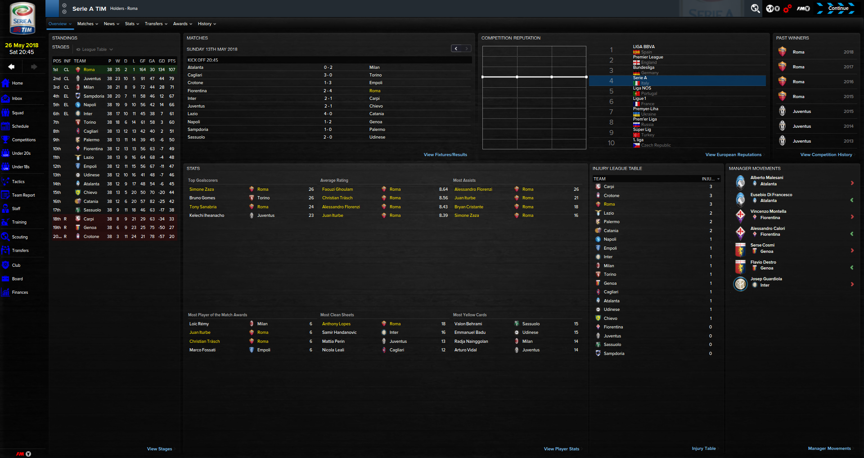Show previous match day with left arrow
Image resolution: width=864 pixels, height=458 pixels.
coord(456,49)
